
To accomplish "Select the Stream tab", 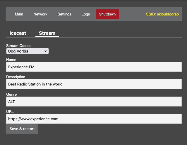I will [x=47, y=33].
